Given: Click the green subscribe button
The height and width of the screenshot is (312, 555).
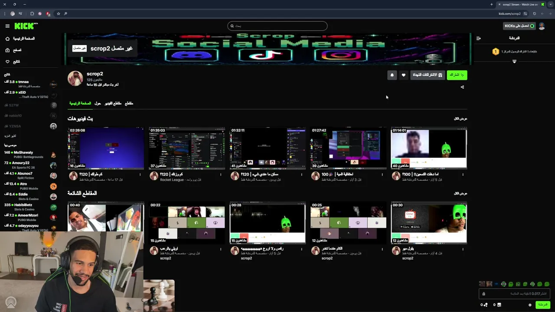Looking at the screenshot, I should [457, 75].
